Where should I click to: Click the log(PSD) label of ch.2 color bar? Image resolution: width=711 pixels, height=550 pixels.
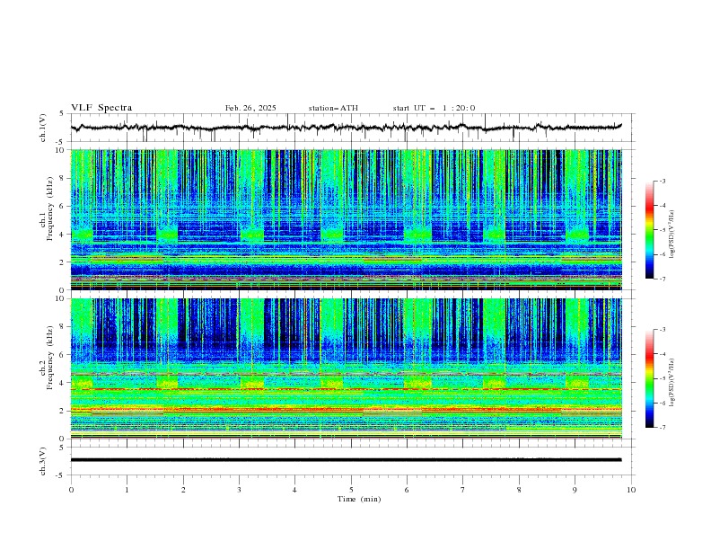tap(671, 383)
